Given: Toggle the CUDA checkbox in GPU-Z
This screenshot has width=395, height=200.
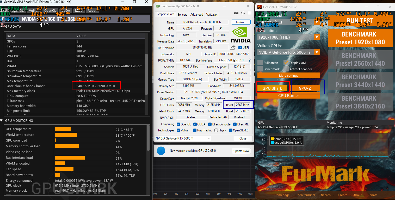Looking at the screenshot, I should [x=195, y=124].
